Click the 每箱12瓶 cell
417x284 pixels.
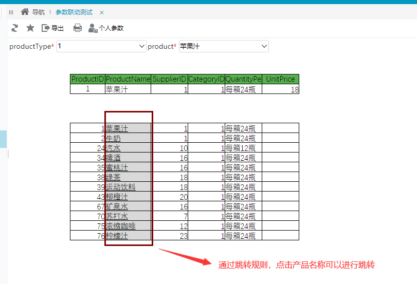243,148
